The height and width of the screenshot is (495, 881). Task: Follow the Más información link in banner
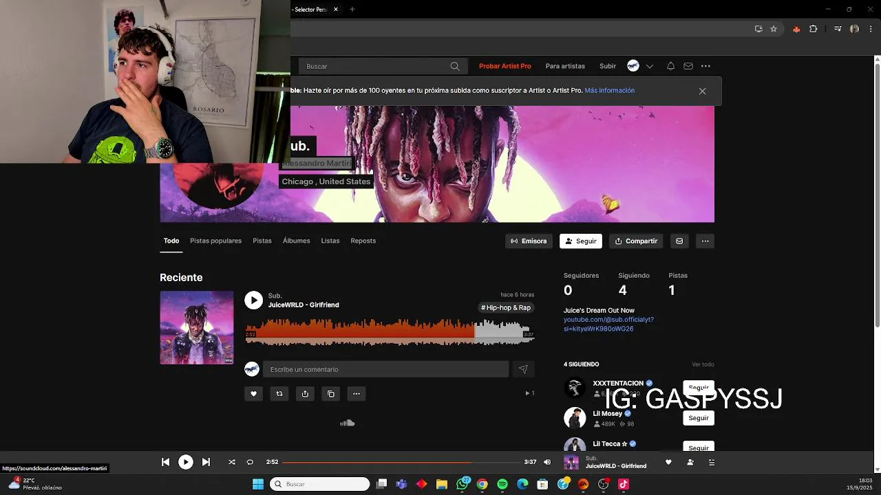[610, 91]
